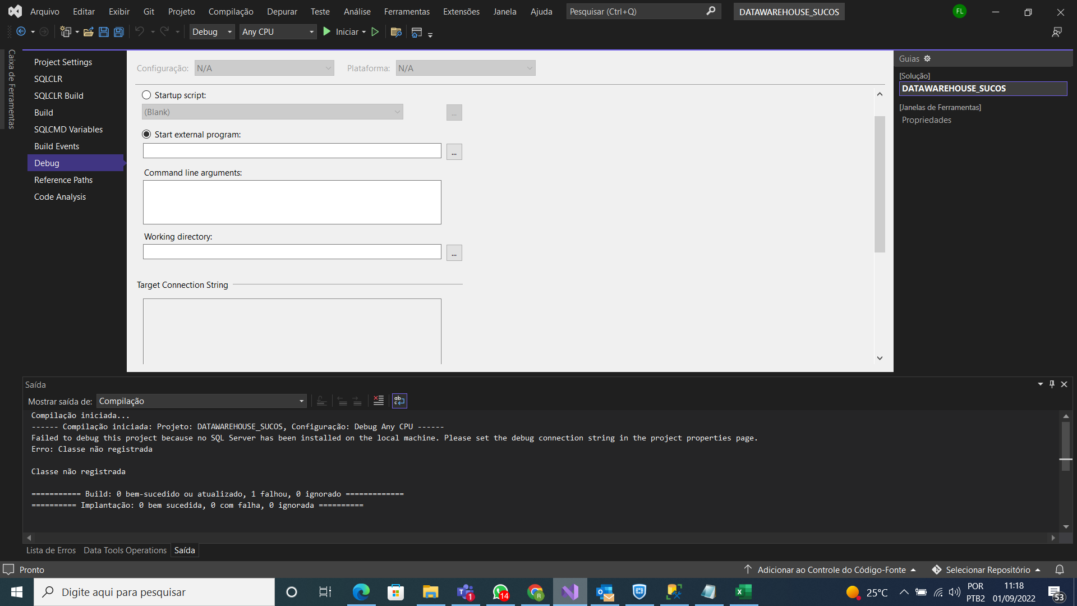Expand the Iniciar dropdown arrow

pos(364,32)
